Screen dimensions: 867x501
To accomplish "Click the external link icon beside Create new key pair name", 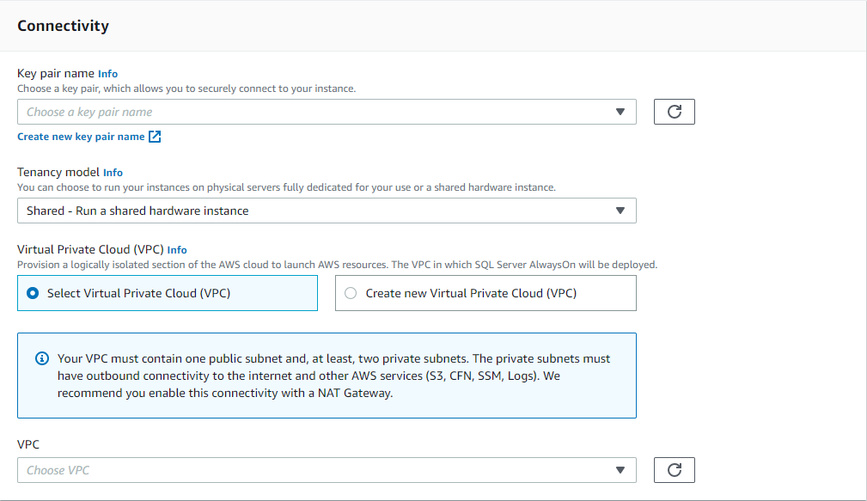I will coord(155,136).
